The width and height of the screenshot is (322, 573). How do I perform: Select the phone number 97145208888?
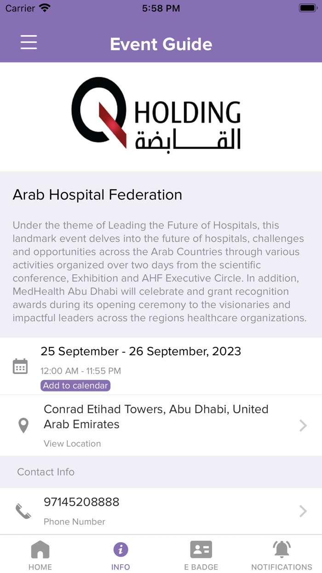[x=82, y=502]
